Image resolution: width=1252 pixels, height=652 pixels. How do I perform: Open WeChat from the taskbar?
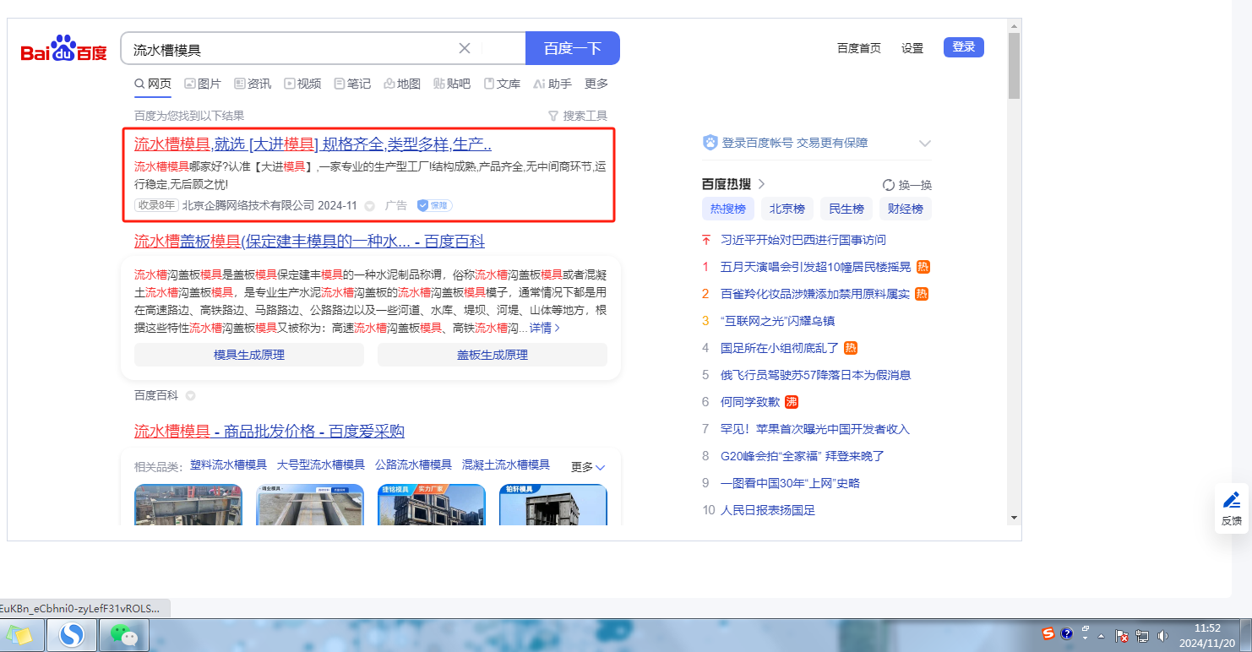click(x=124, y=634)
